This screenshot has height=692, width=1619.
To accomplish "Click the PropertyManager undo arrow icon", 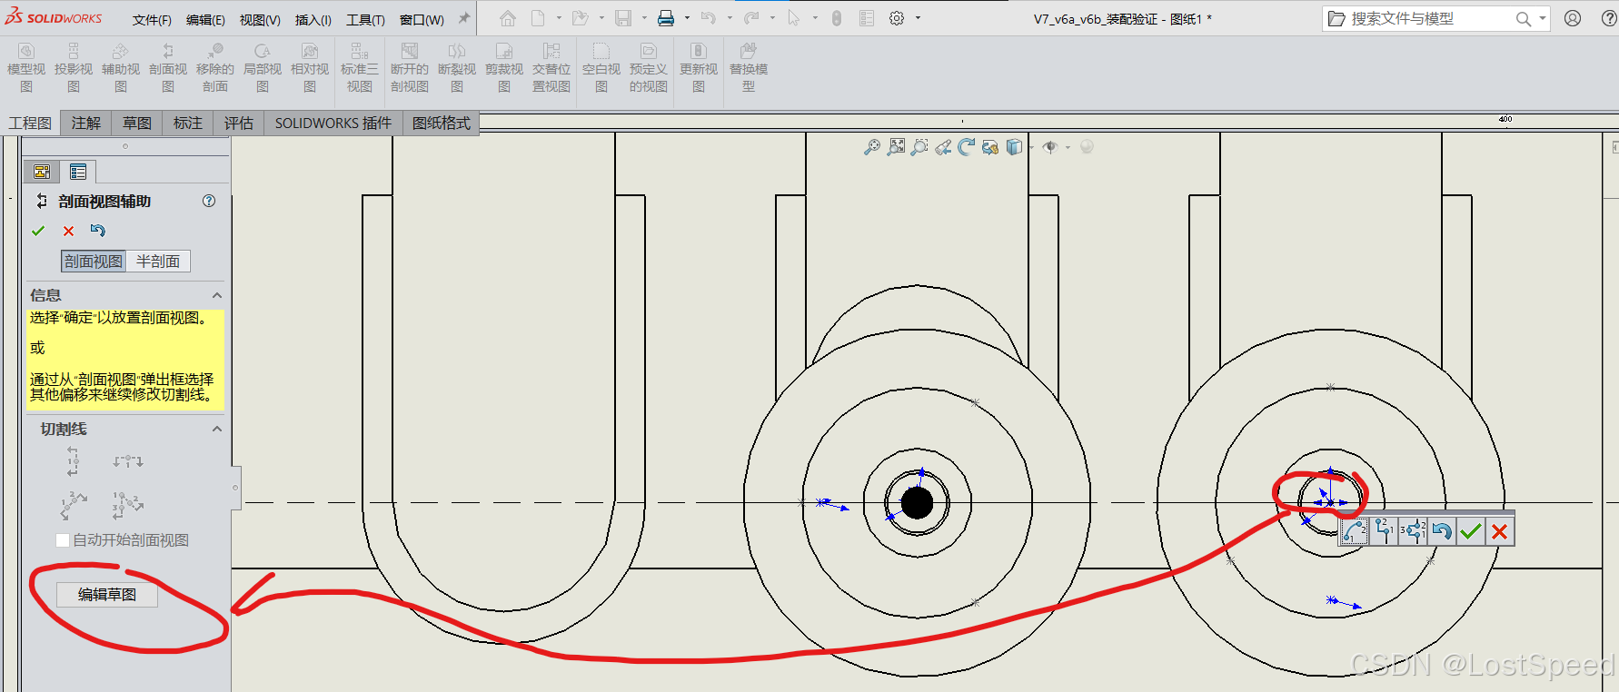I will pyautogui.click(x=98, y=231).
